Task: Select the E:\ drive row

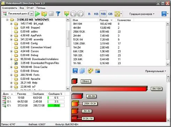Action: (x=34, y=105)
